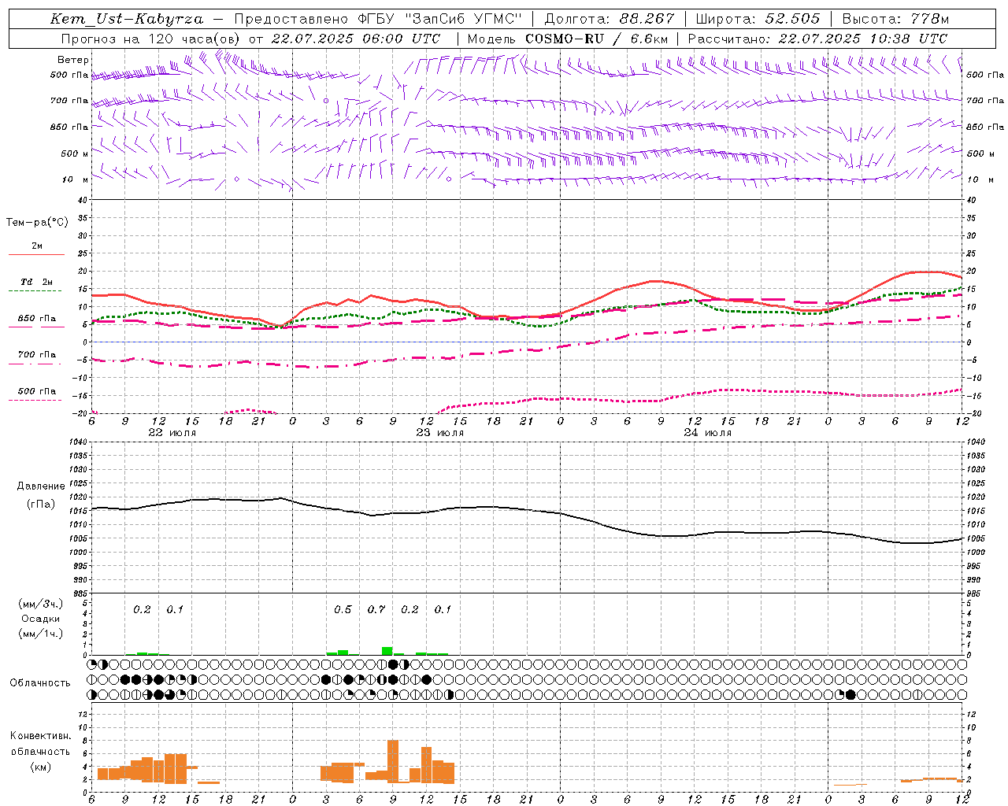Click the forecast period text Прогноз на 120 часа(ов)
Viewport: 1008px width, 806px height.
[x=150, y=39]
